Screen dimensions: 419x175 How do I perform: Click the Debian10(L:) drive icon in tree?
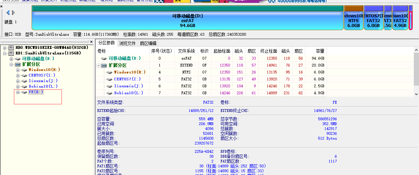click(x=24, y=87)
